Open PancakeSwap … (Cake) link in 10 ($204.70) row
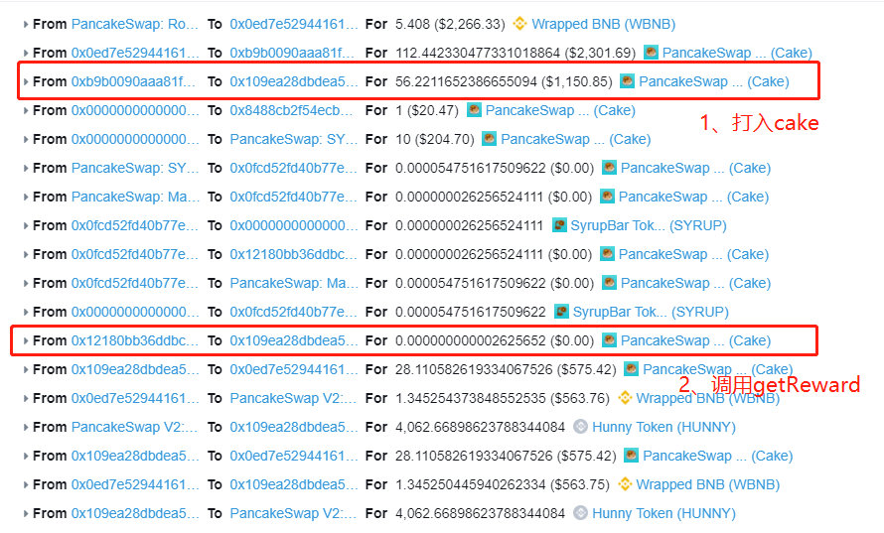Image resolution: width=884 pixels, height=533 pixels. [576, 139]
